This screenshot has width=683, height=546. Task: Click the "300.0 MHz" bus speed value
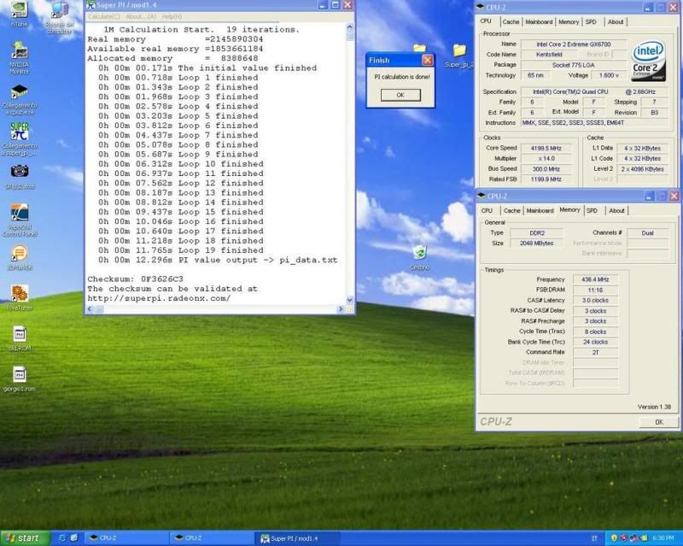pyautogui.click(x=546, y=169)
